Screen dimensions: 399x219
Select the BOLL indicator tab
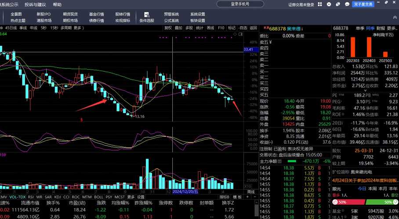click(98, 197)
